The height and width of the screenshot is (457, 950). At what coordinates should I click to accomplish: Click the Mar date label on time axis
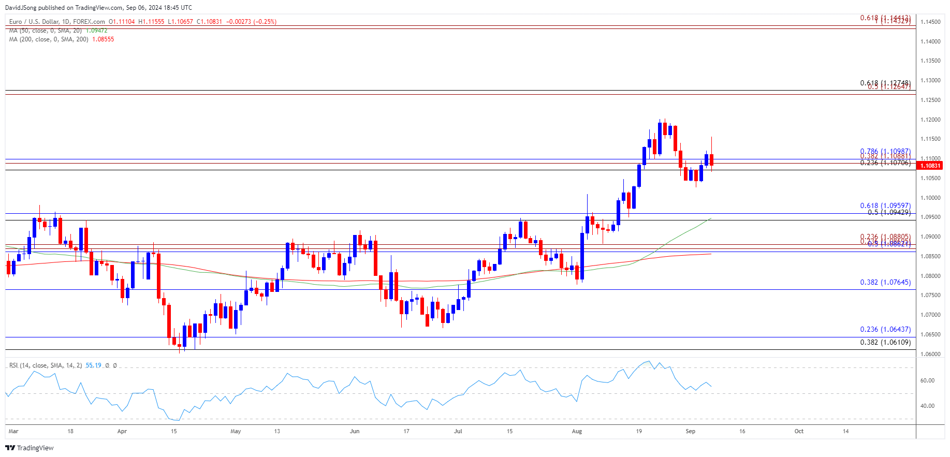(x=13, y=431)
